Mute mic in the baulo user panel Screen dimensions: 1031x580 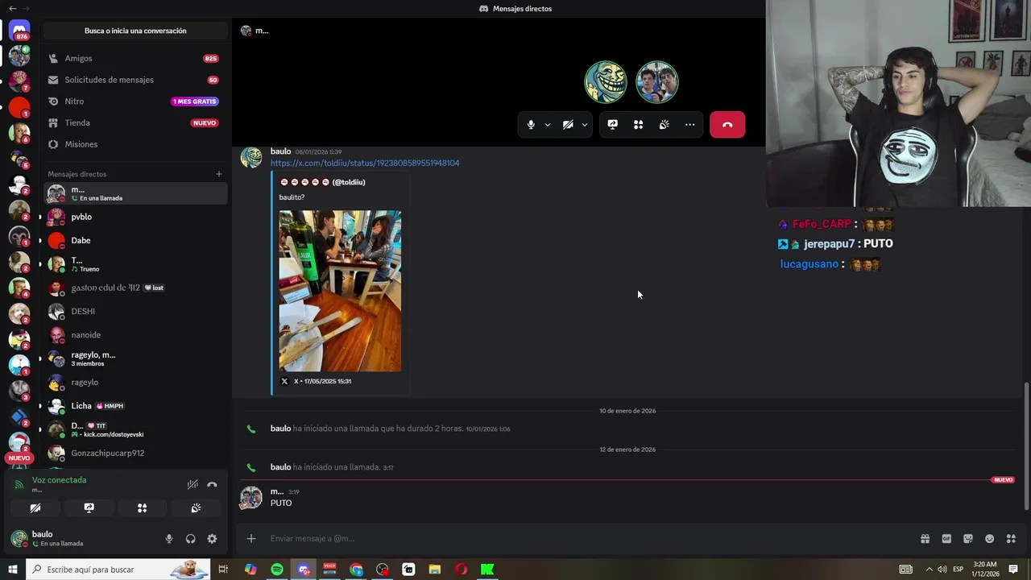[x=168, y=539]
